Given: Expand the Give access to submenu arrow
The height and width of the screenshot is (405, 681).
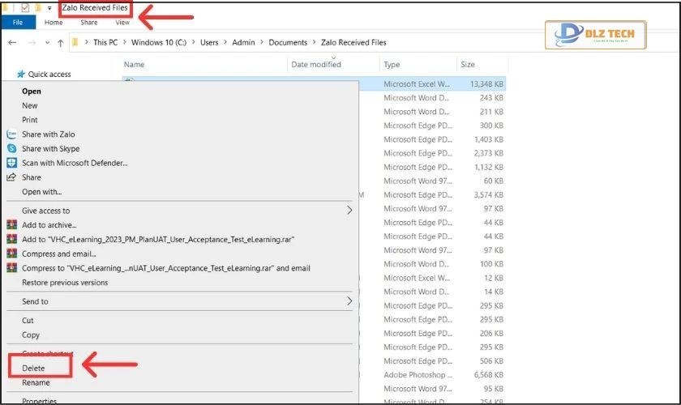Looking at the screenshot, I should coord(349,211).
